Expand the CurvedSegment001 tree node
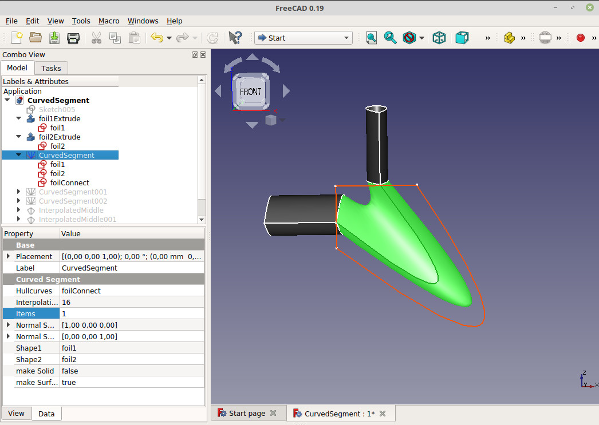Viewport: 599px width, 425px height. click(18, 192)
